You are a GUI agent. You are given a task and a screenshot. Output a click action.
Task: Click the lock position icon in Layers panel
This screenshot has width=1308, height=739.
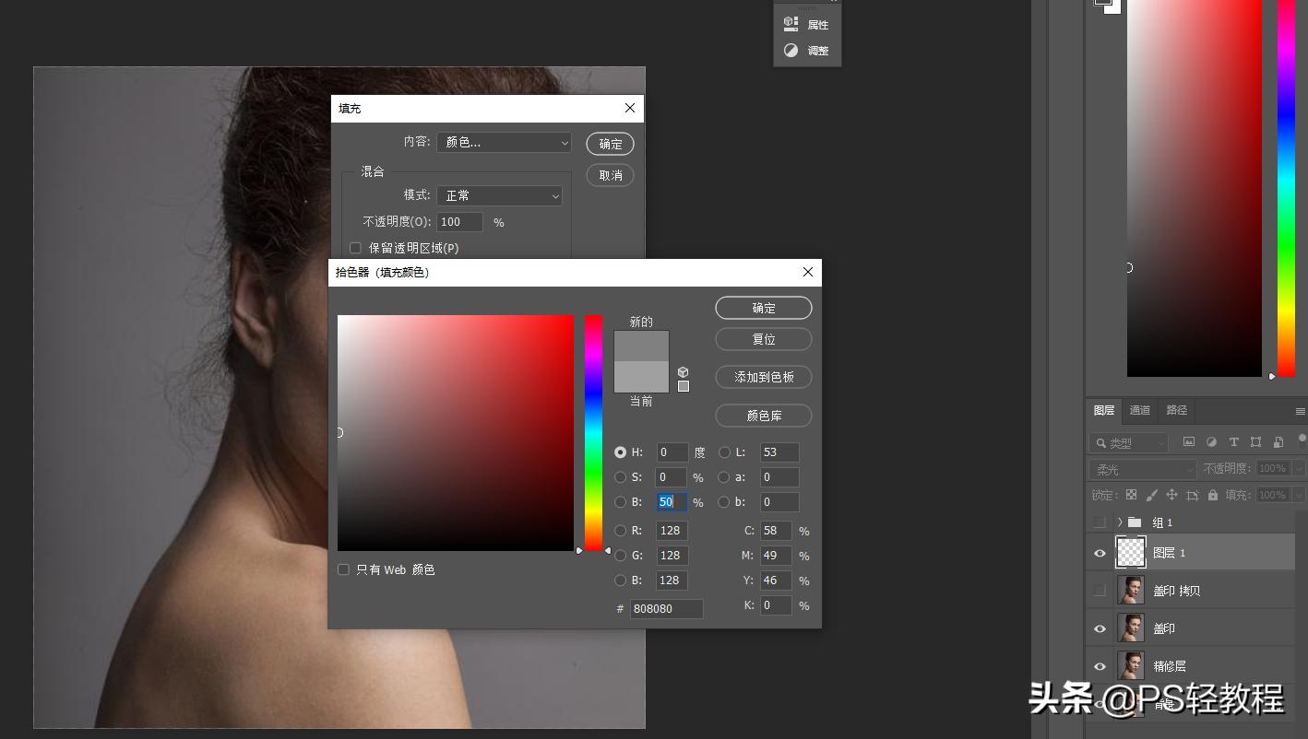pyautogui.click(x=1172, y=495)
